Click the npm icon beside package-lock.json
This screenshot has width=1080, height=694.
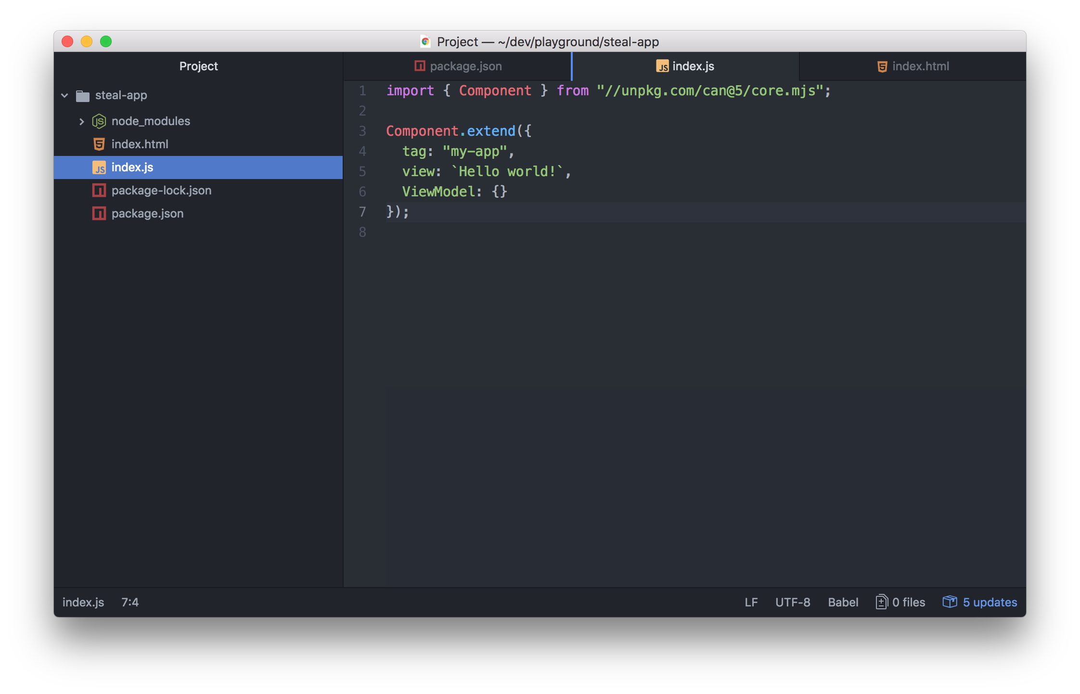(x=99, y=191)
